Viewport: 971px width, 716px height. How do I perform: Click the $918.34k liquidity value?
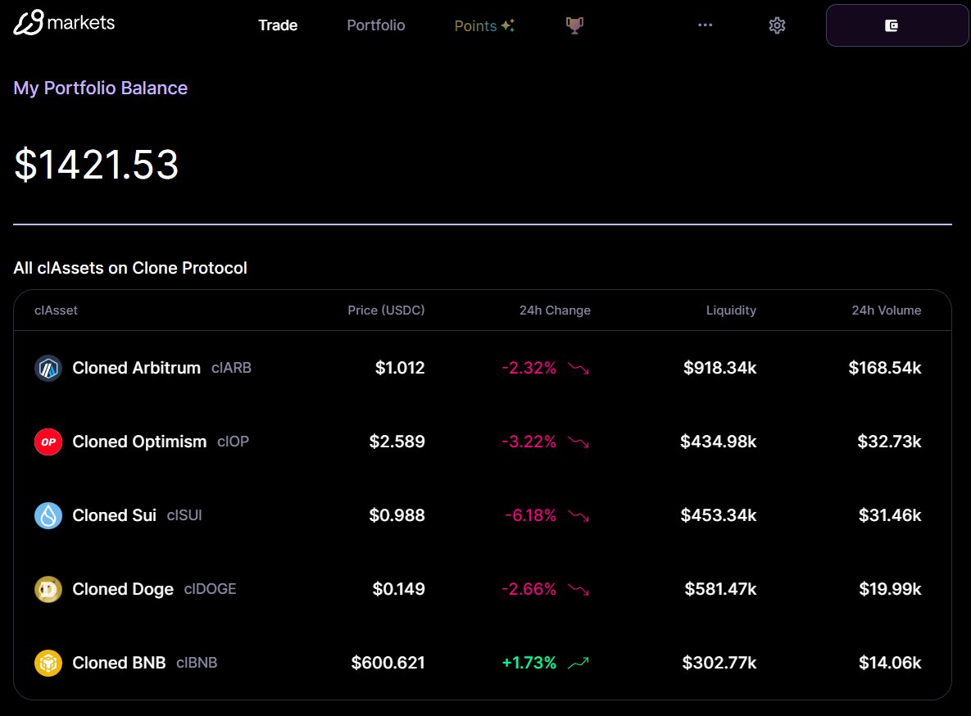[719, 368]
